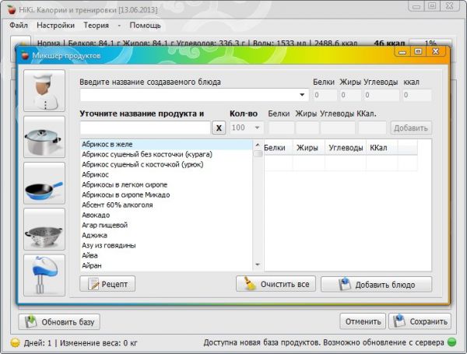The width and height of the screenshot is (467, 354).
Task: Minimize the Микшер продуктов window
Action: tap(402, 51)
